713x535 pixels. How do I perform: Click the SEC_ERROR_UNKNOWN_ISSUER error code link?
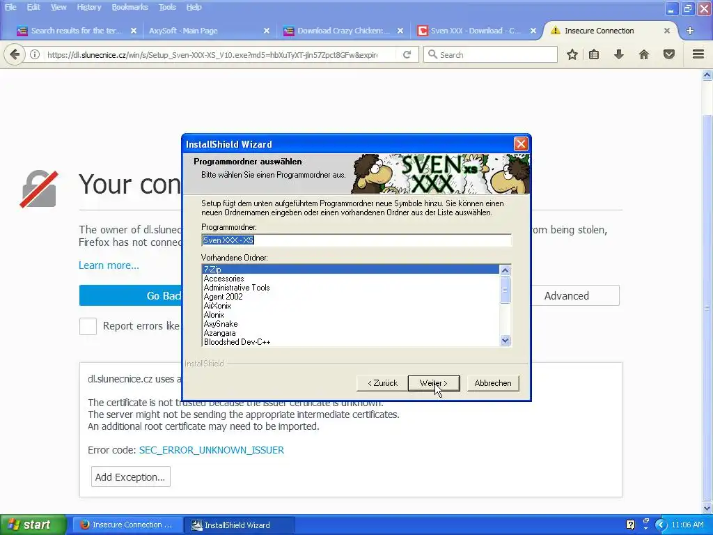click(x=212, y=450)
